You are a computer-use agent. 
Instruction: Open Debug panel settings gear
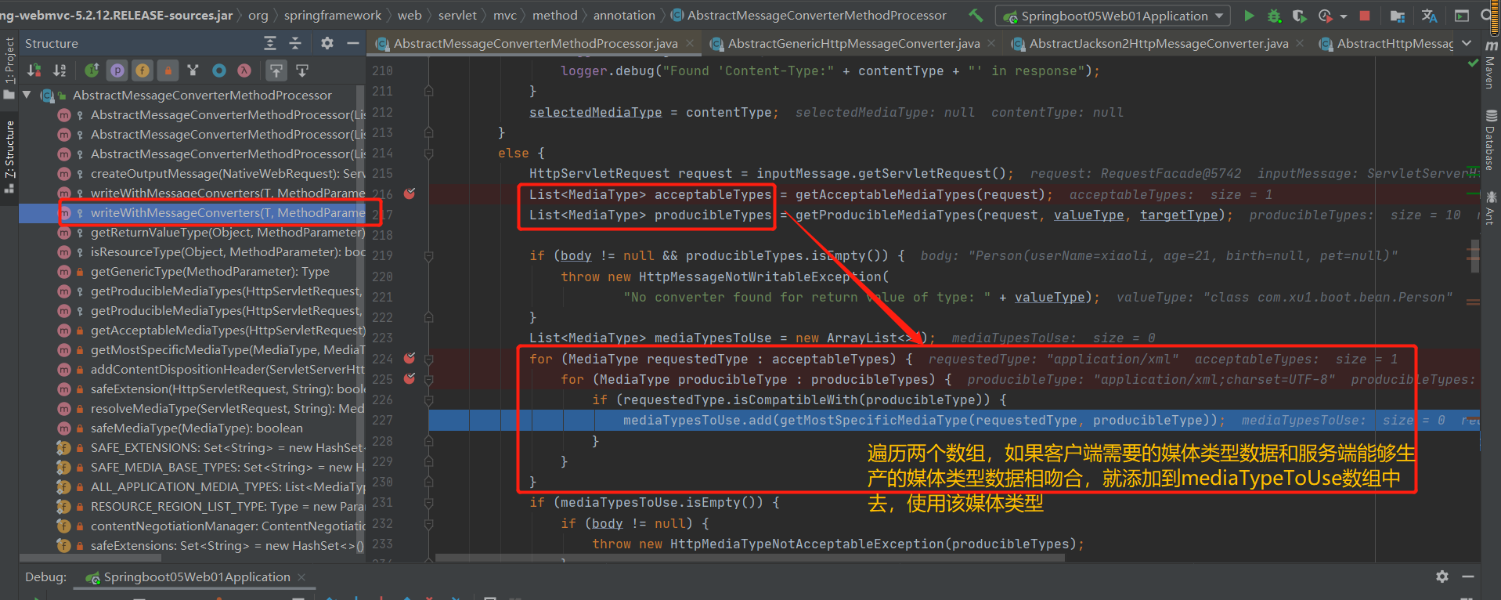tap(1442, 577)
